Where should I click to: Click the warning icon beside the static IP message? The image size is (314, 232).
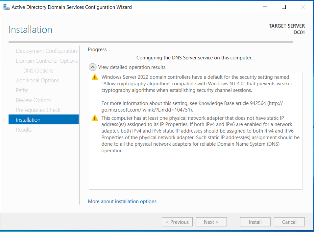pos(95,118)
